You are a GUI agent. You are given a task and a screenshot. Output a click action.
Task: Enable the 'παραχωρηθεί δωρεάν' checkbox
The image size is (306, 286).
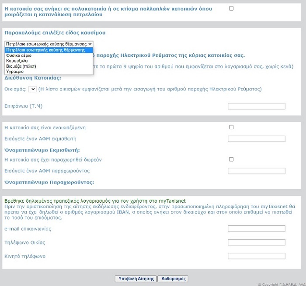231,159
